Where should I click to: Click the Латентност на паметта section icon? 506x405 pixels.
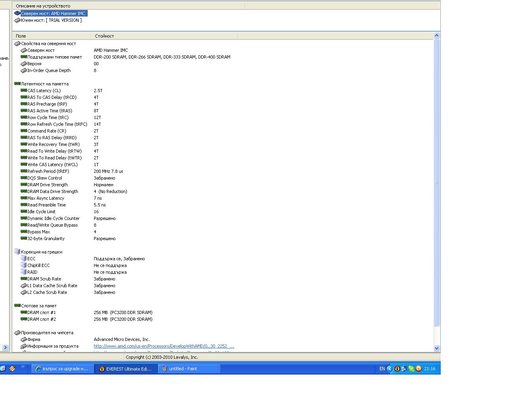(x=17, y=84)
